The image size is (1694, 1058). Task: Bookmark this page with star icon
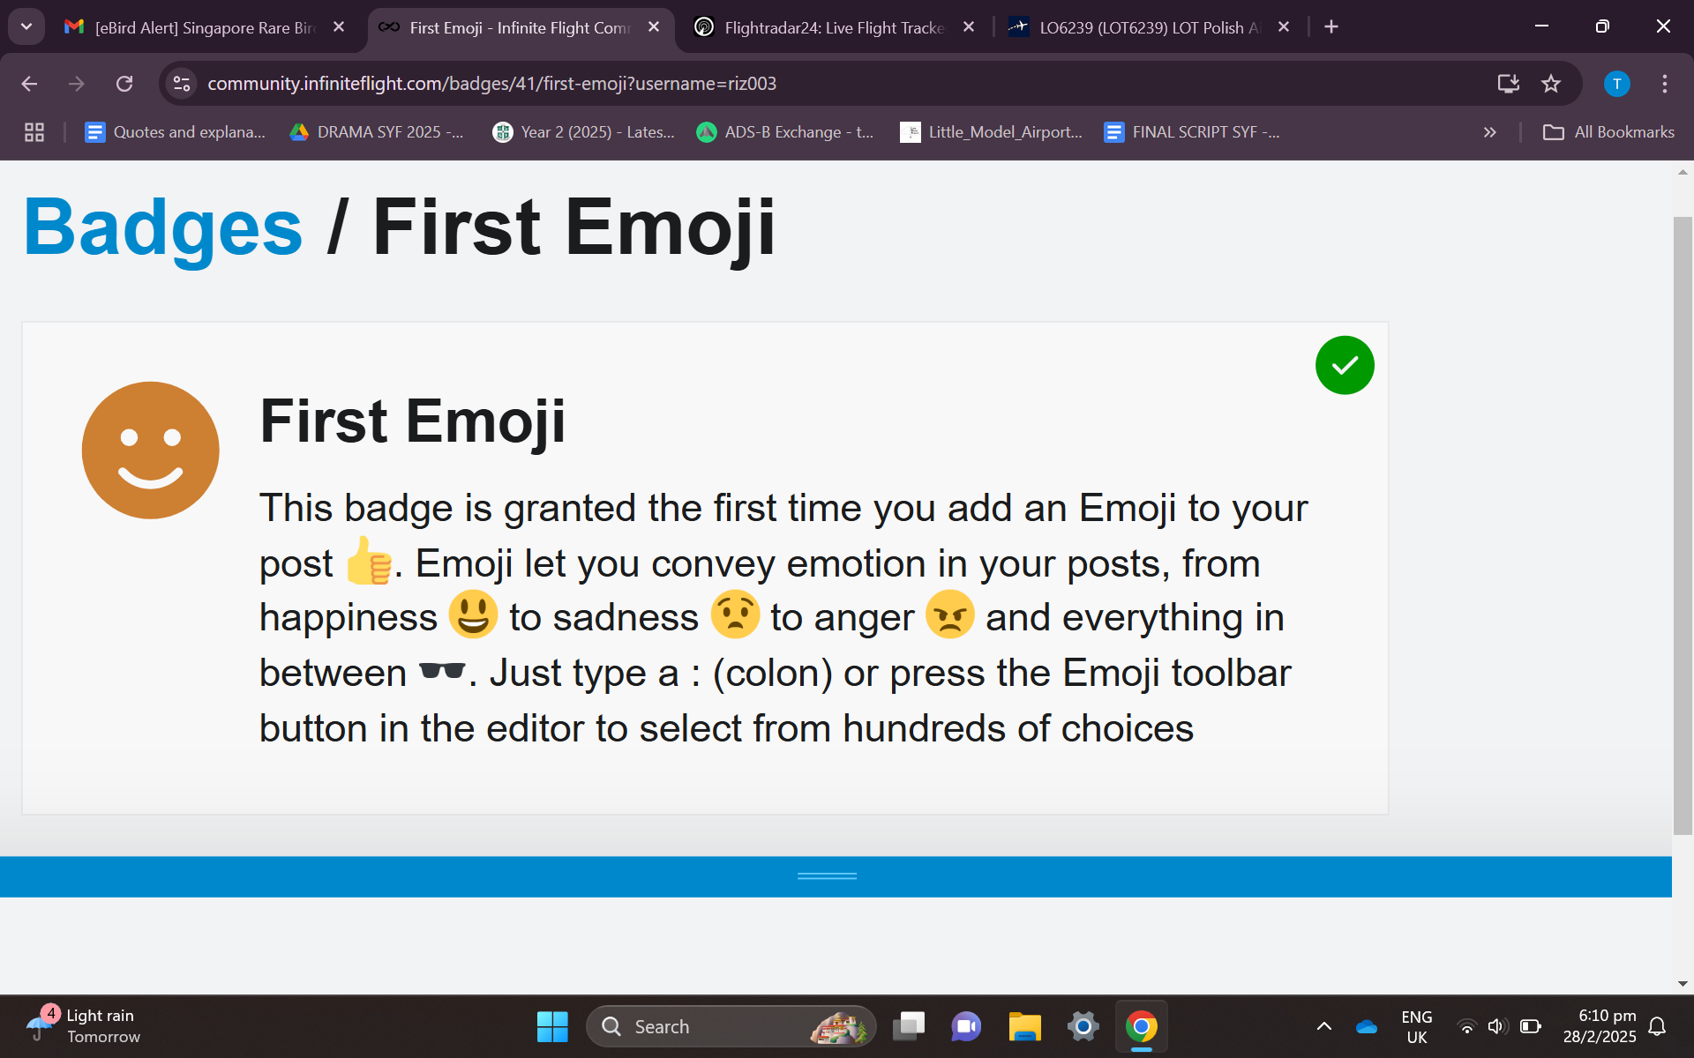(x=1550, y=84)
